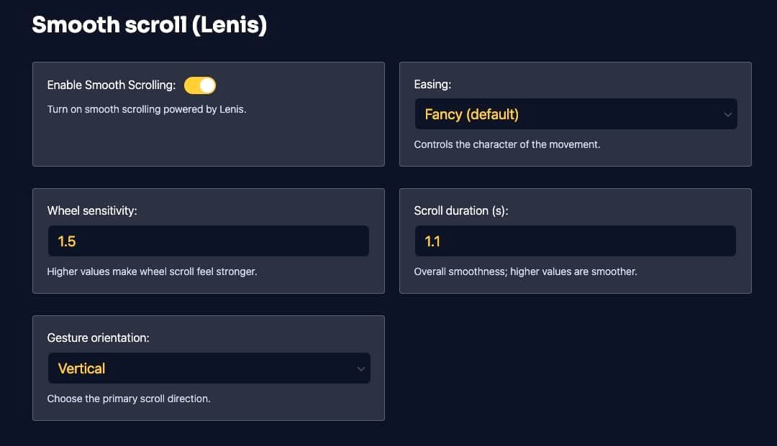Viewport: 777px width, 446px height.
Task: Open the Gesture orientation dropdown
Action: click(x=209, y=368)
